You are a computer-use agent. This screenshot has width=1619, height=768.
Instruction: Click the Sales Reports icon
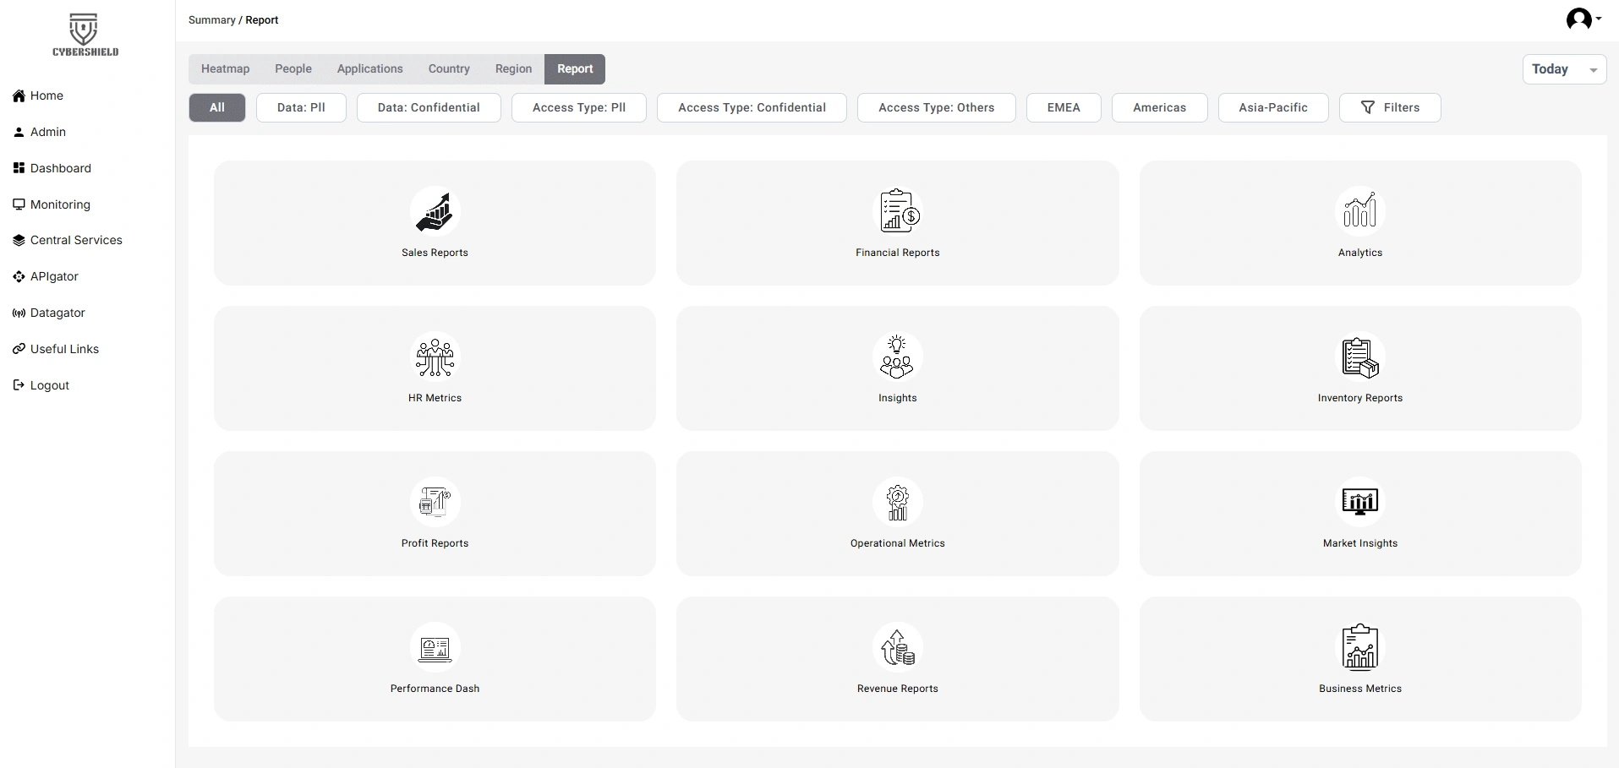[x=435, y=211]
